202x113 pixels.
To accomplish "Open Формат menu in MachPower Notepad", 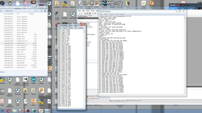I will tap(71, 28).
